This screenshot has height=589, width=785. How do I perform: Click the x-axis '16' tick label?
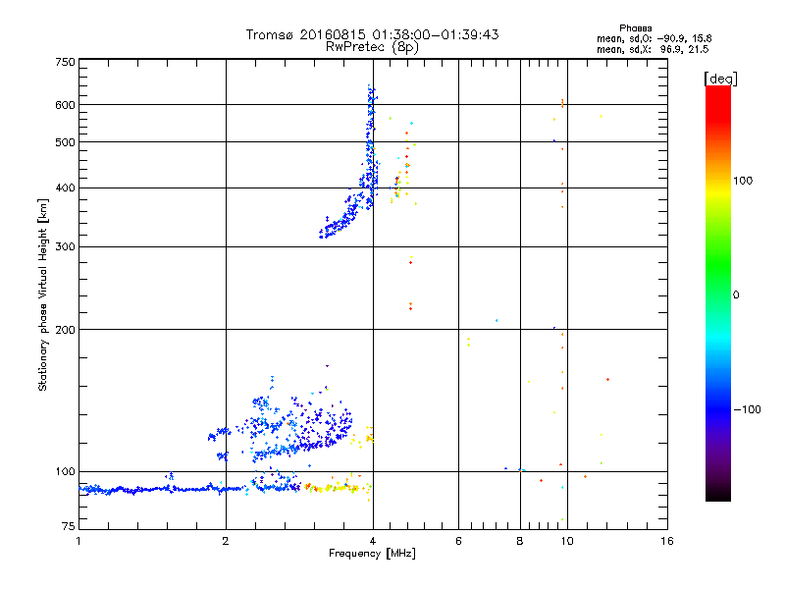point(667,541)
